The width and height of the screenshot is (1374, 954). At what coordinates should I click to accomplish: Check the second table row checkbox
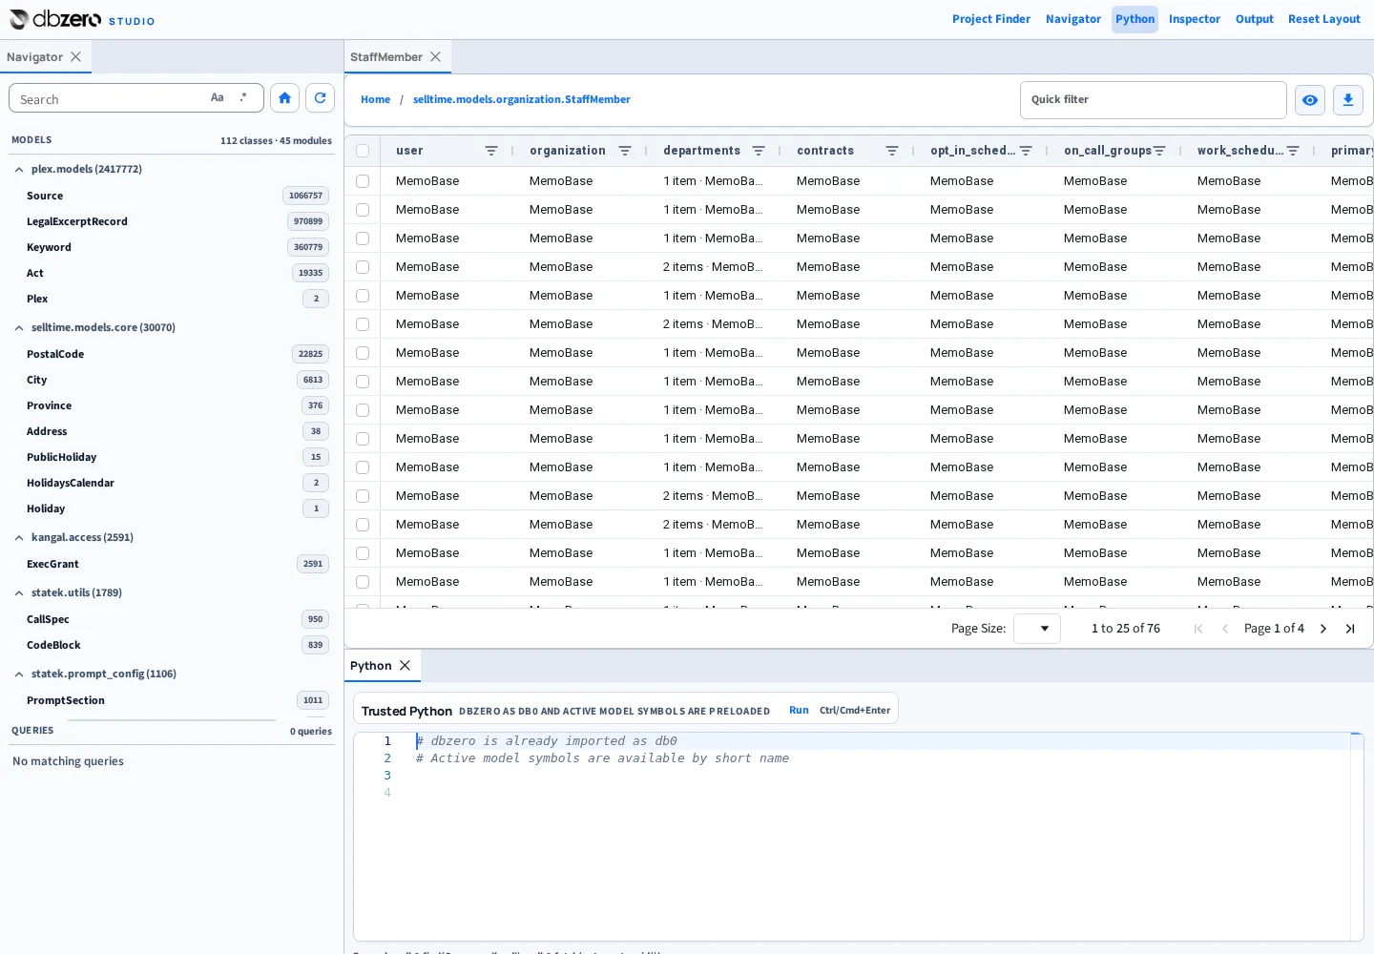click(x=363, y=210)
